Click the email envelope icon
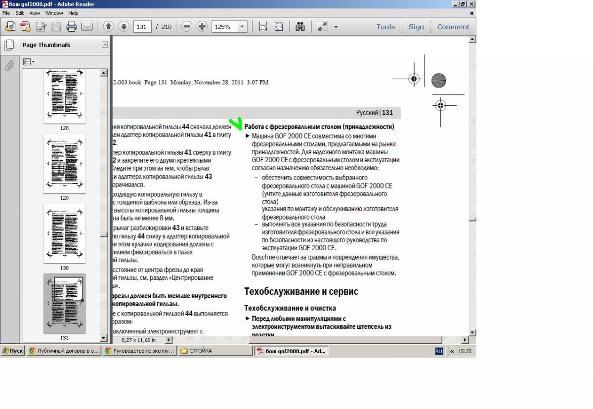Image resolution: width=593 pixels, height=409 pixels. [87, 27]
